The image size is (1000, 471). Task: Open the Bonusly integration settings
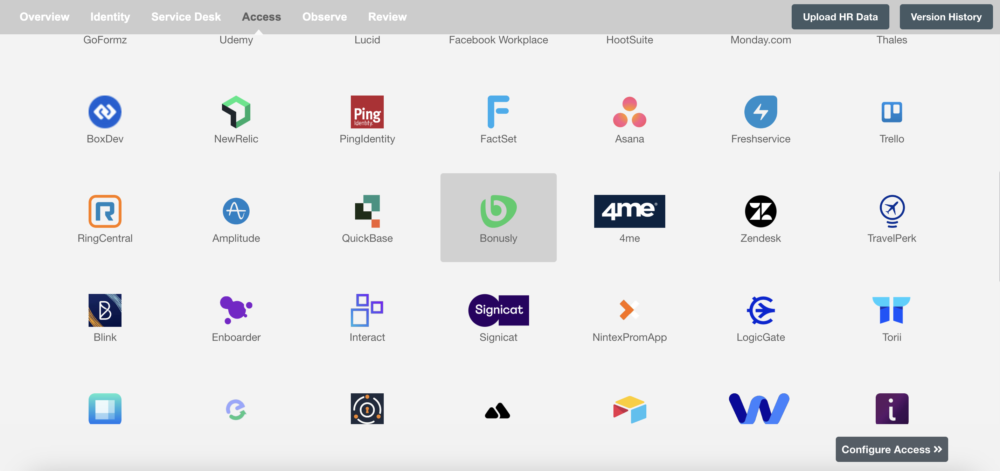498,217
